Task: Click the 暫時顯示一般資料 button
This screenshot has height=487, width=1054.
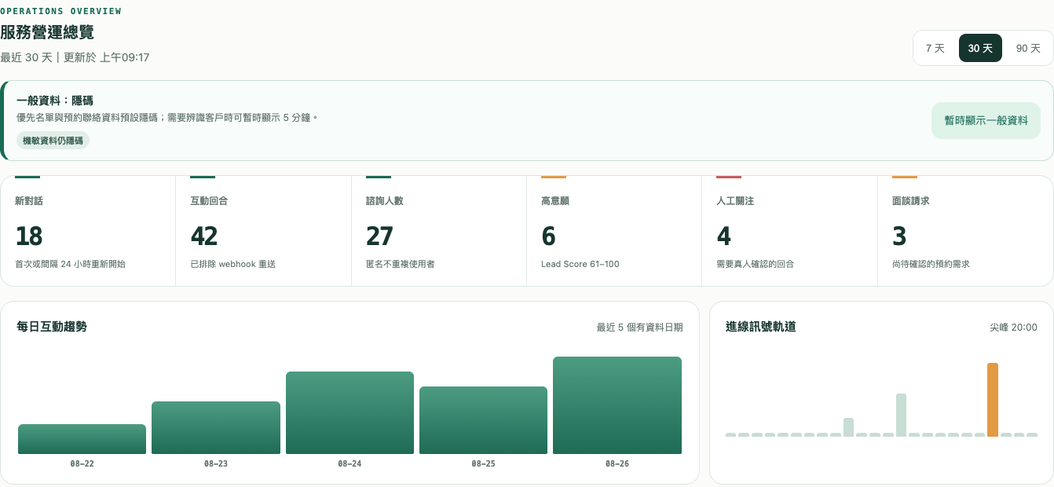Action: click(986, 120)
